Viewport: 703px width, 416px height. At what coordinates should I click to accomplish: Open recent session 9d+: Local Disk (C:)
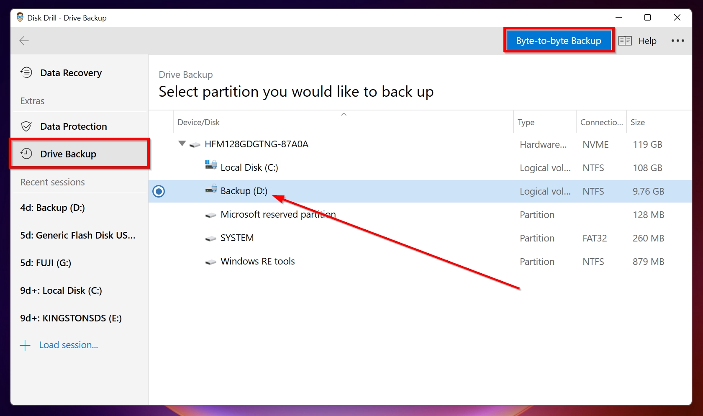61,290
